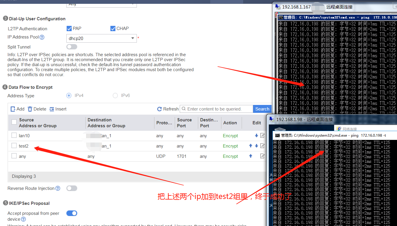
Task: Select the IPv6 address type
Action: tap(115, 96)
